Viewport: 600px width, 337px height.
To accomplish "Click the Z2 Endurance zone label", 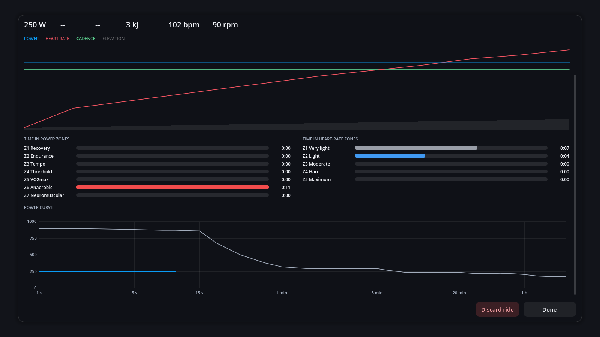I will 39,156.
